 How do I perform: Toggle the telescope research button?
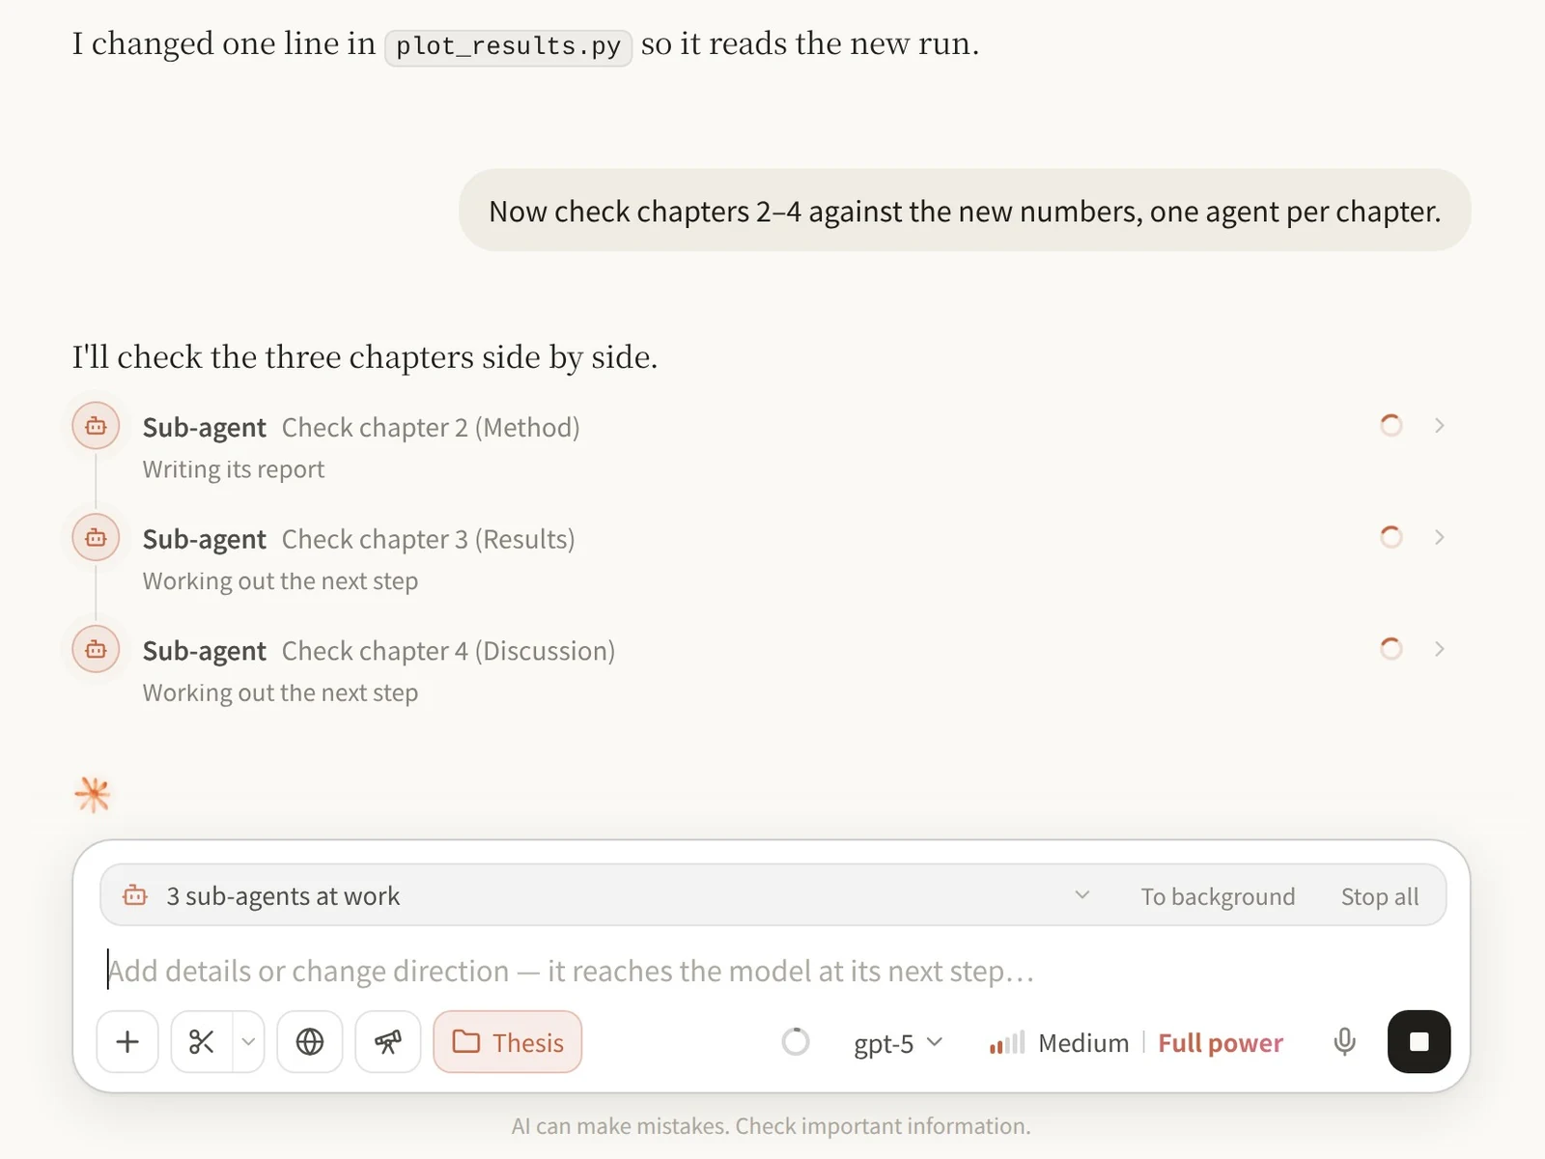pyautogui.click(x=388, y=1042)
